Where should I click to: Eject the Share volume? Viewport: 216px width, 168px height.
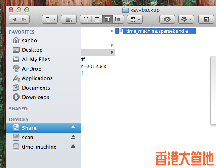[73, 128]
